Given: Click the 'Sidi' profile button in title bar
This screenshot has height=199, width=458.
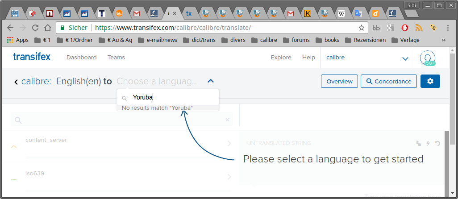Looking at the screenshot, I should (x=412, y=5).
